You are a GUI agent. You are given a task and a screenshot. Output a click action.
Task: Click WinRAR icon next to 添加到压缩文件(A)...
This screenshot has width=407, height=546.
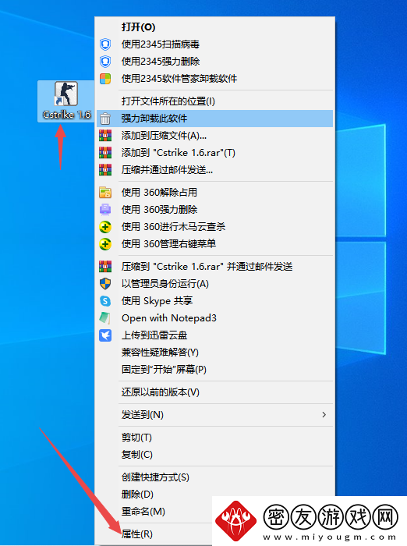pyautogui.click(x=105, y=136)
